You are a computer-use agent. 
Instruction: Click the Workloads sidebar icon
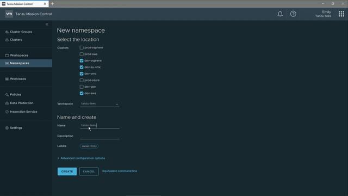7,79
